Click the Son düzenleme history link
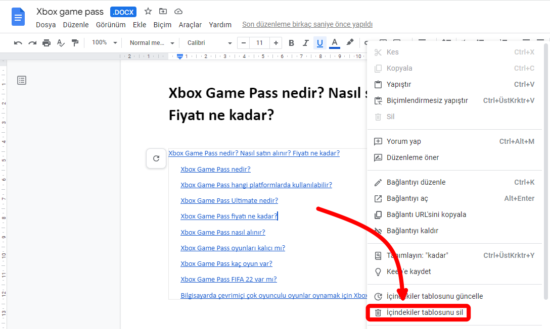The image size is (550, 329). (x=307, y=24)
